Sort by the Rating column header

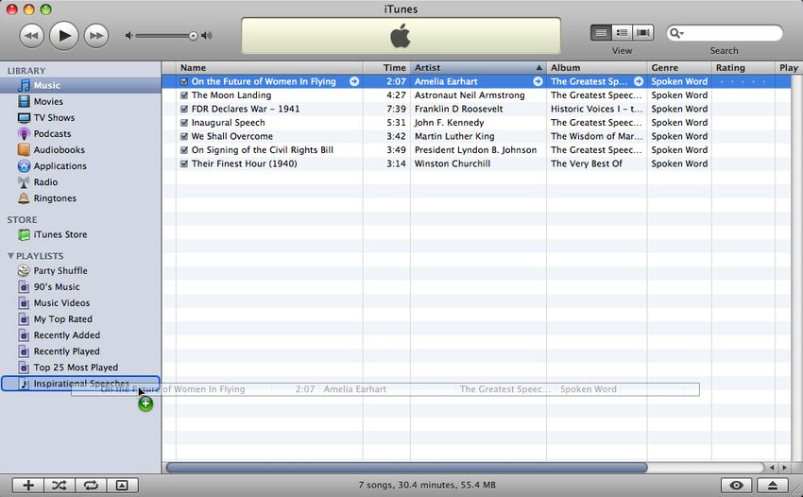pos(743,68)
